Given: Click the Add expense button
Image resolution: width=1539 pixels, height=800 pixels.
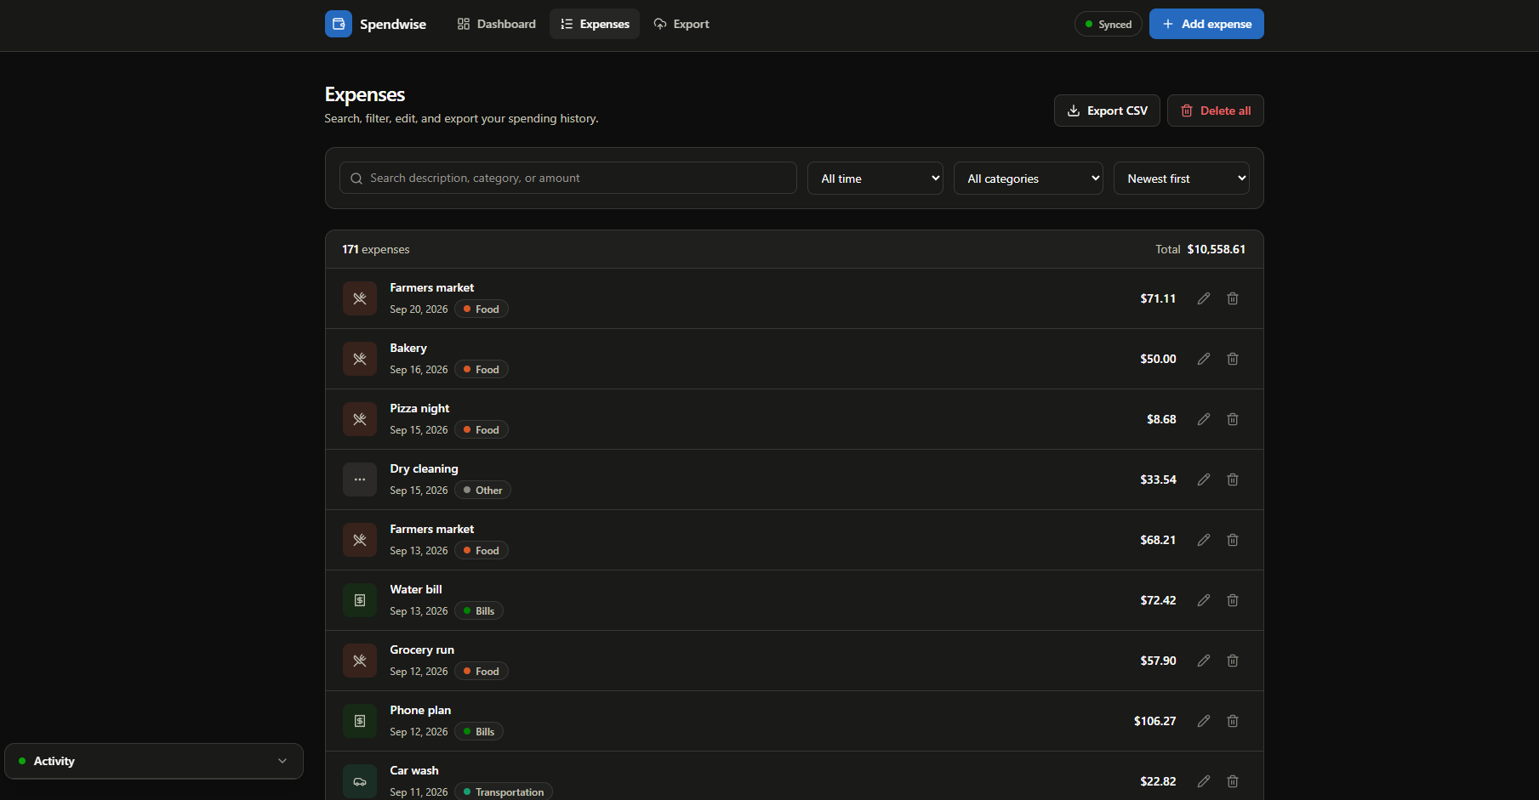Looking at the screenshot, I should pos(1206,24).
